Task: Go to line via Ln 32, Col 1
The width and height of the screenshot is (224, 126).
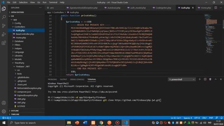Action: coord(176,118)
